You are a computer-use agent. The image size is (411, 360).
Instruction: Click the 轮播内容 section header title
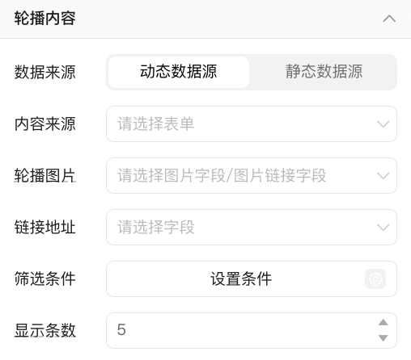tap(45, 19)
